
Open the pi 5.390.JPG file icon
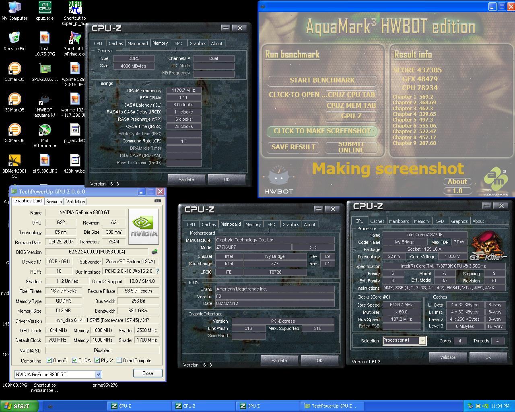[x=45, y=164]
